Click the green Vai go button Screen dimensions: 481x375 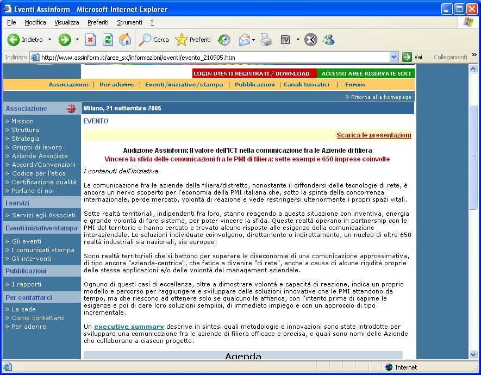click(412, 57)
